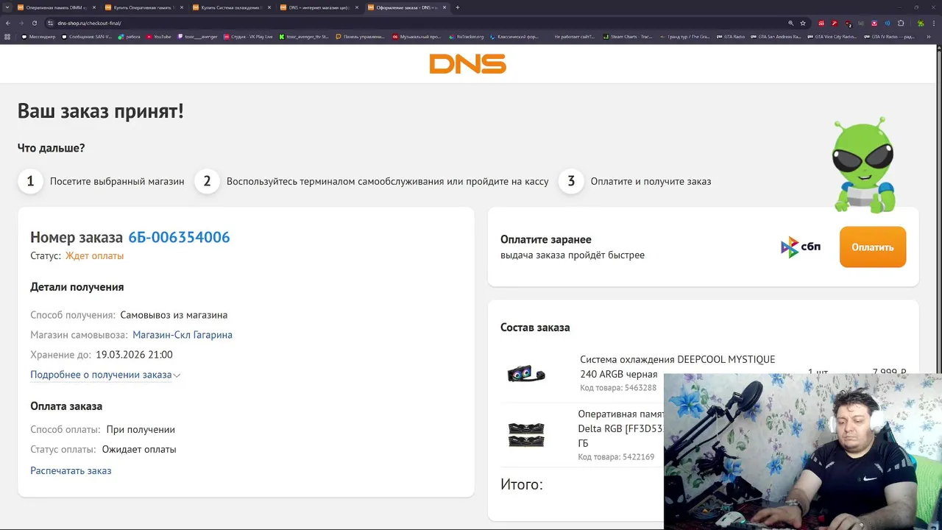Open the 'GTA Vice City Radio' bookmark
Viewport: 942px width, 530px height.
832,36
